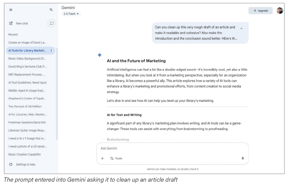Image resolution: width=290 pixels, height=186 pixels.
Task: Click the 'AI for Text and Writing' heading
Action: 124,115
